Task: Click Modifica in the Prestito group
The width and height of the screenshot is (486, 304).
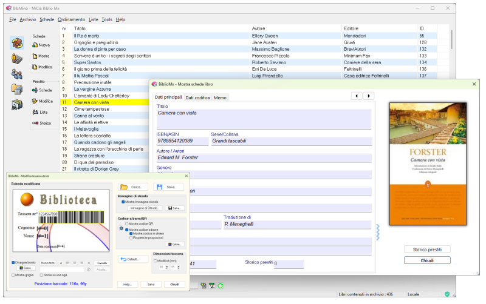Action: (43, 101)
